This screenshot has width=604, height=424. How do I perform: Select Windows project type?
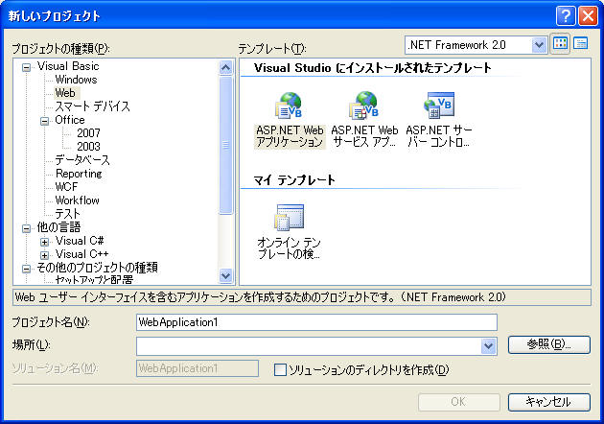click(x=76, y=80)
